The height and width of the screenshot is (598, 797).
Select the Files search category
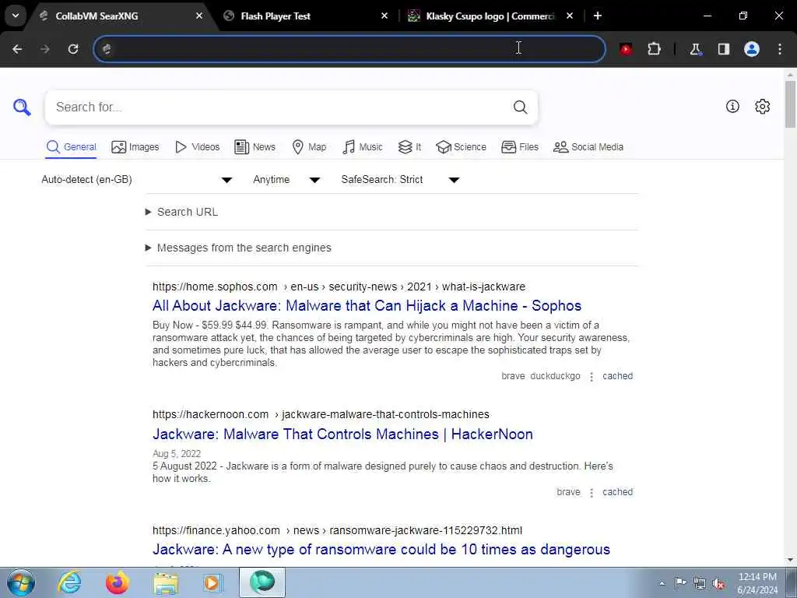519,147
